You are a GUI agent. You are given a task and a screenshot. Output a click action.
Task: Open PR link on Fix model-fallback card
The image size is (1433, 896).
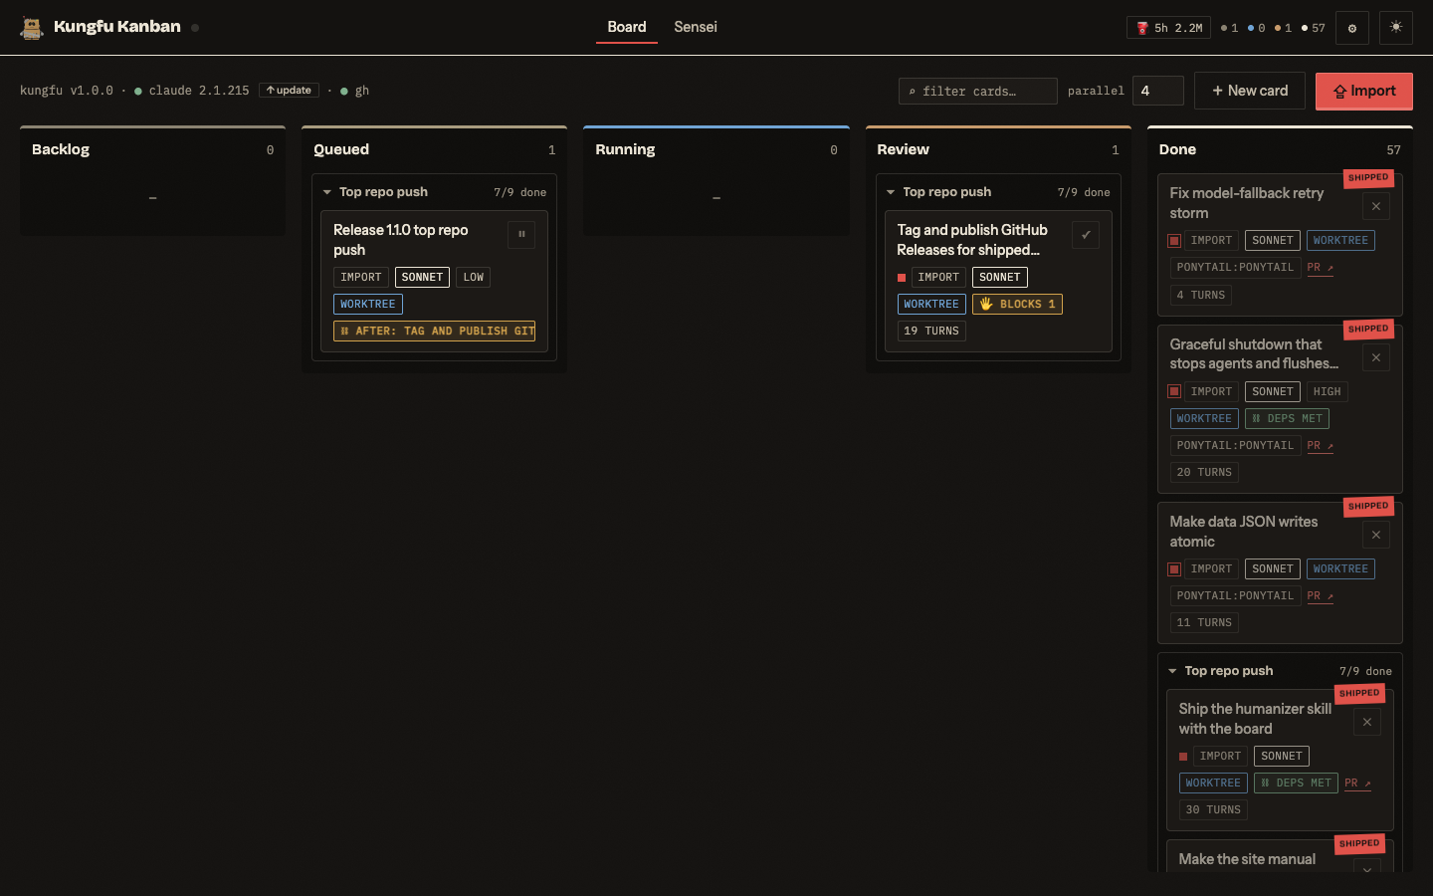tap(1320, 268)
